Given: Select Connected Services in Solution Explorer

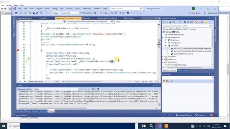Looking at the screenshot, I should coord(176,35).
